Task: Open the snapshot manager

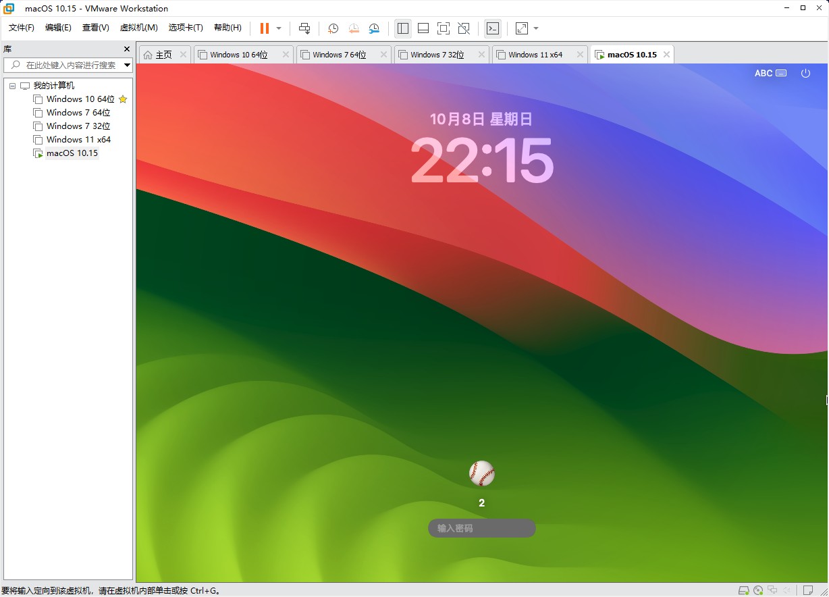Action: coord(374,28)
